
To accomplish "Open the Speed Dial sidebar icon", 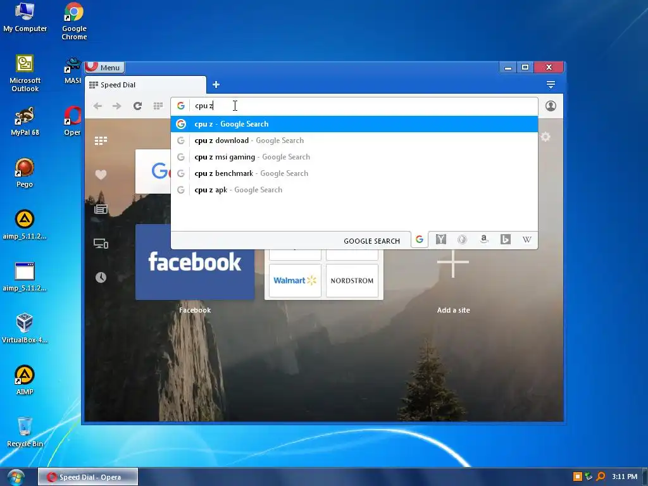I will 101,141.
